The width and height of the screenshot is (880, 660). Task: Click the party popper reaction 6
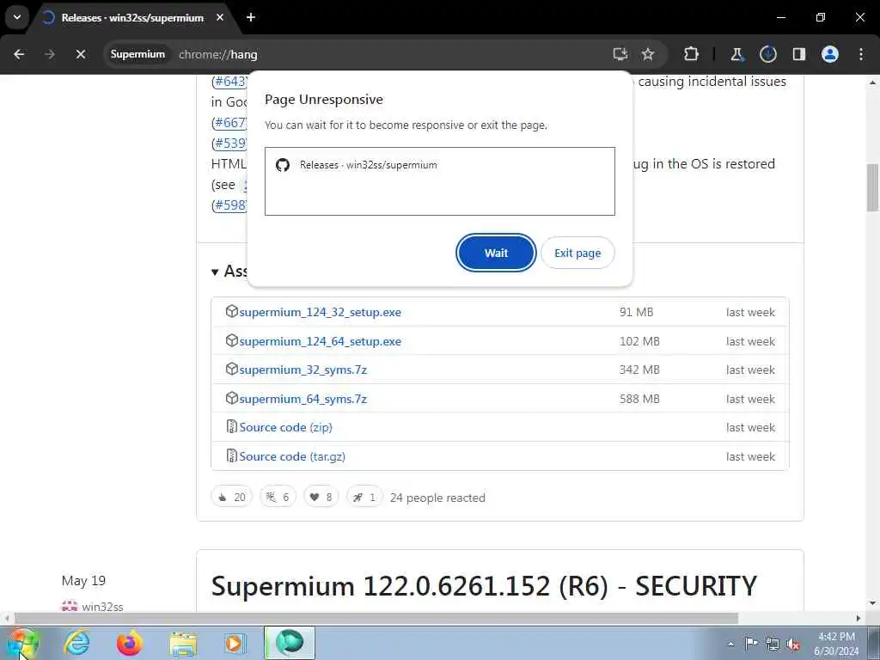click(x=278, y=497)
